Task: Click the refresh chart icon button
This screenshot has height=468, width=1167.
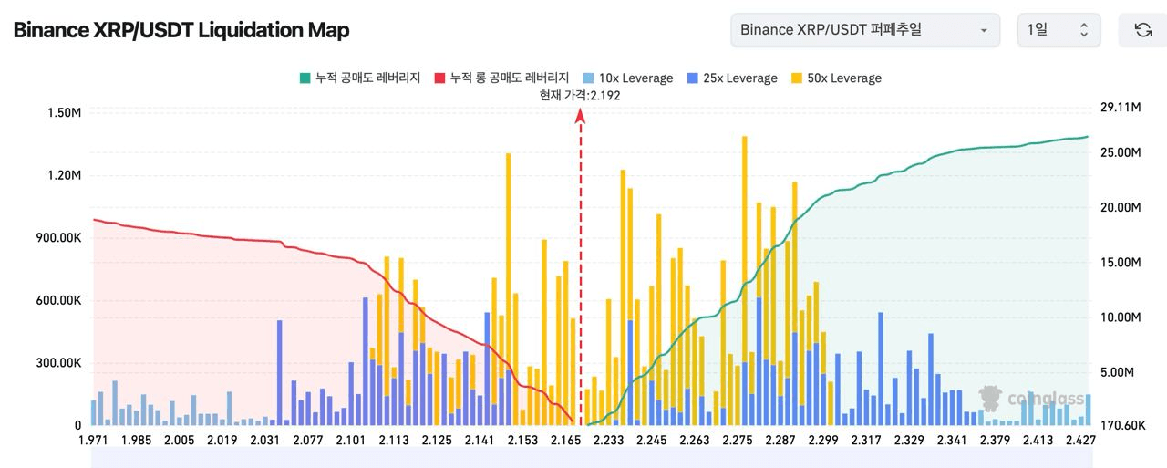Action: (x=1142, y=30)
